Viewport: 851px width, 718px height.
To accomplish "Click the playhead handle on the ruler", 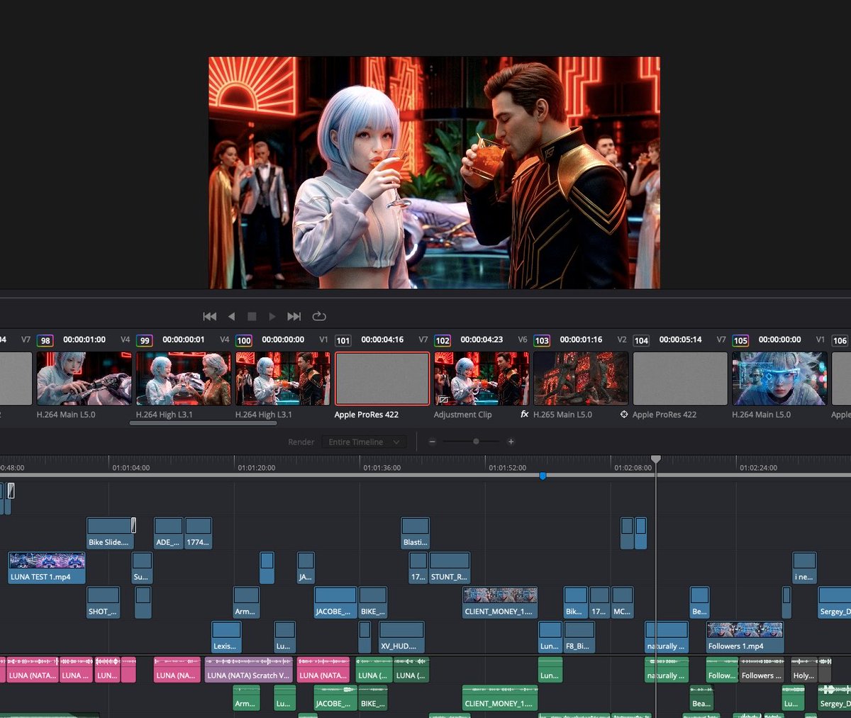I will (656, 459).
